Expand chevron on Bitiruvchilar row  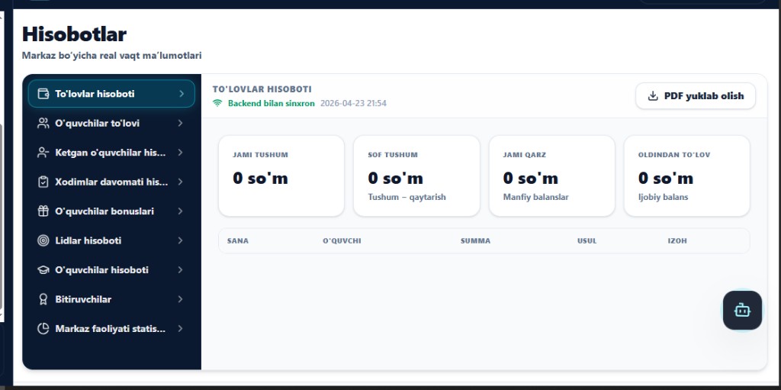point(180,299)
